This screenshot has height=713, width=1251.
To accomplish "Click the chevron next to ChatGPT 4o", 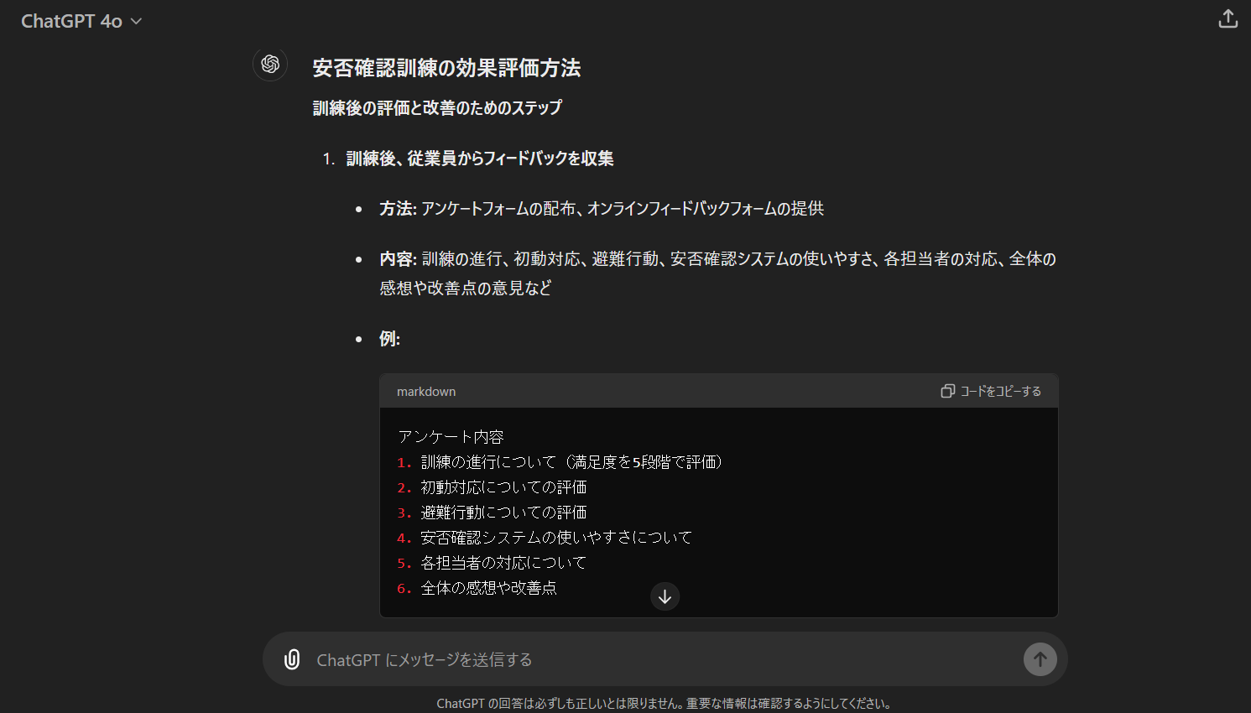I will coord(137,22).
